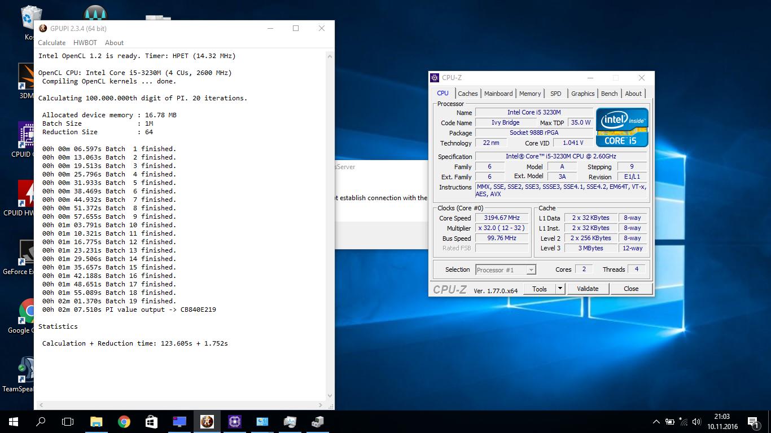Click the PI value output line CB840E219

click(129, 310)
